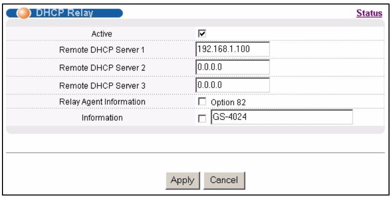Image resolution: width=390 pixels, height=197 pixels.
Task: Click the Remote DHCP Server 2 field
Action: [x=233, y=67]
